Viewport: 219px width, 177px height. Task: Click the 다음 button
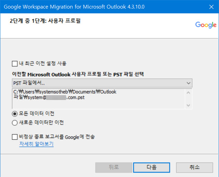(x=152, y=167)
